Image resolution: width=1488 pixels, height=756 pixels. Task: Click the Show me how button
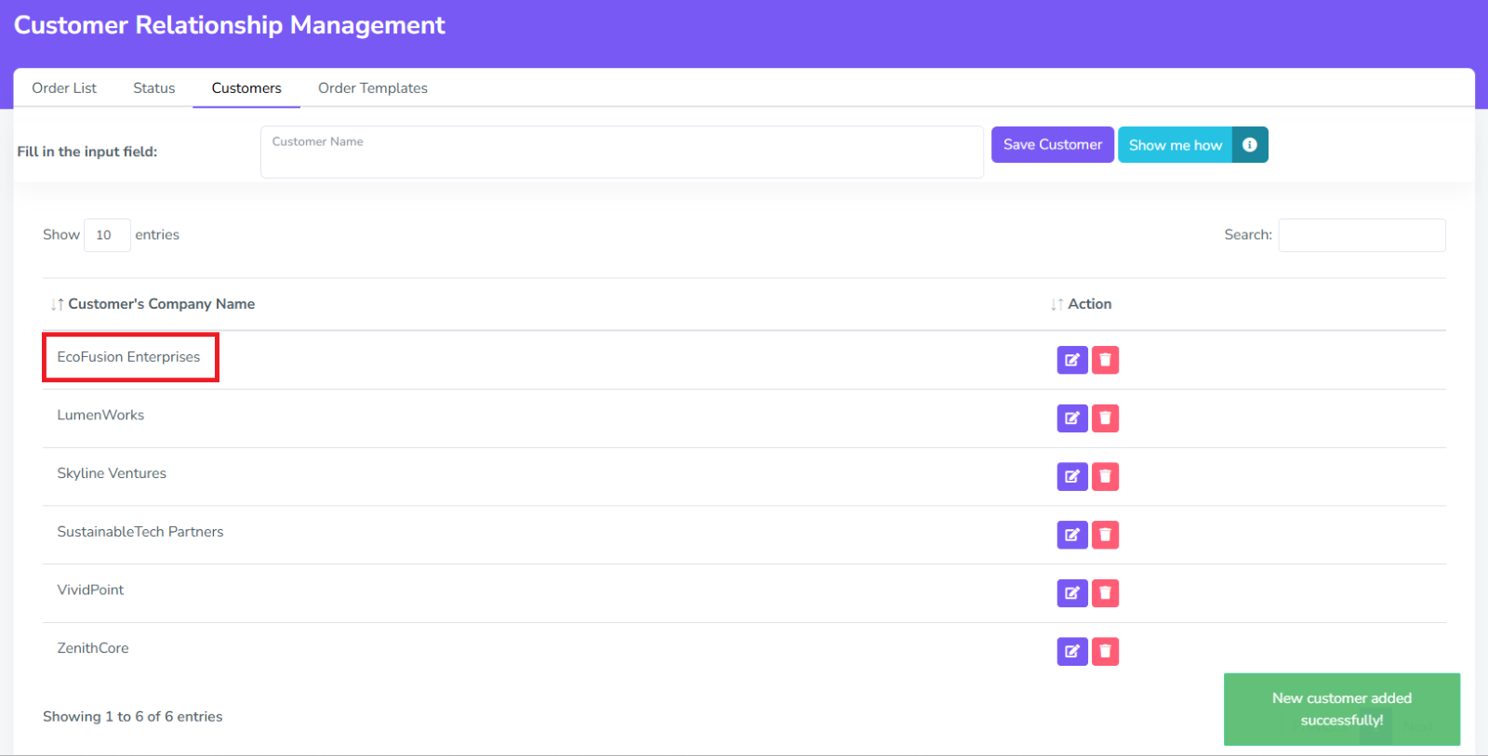1175,145
